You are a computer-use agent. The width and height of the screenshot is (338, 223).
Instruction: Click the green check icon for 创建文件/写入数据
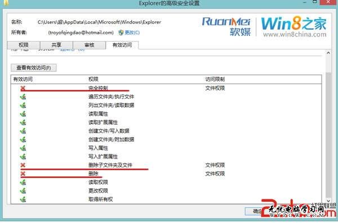[23, 131]
